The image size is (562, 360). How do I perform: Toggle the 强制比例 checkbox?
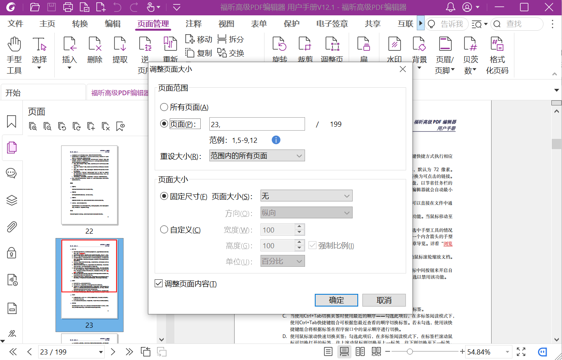coord(312,246)
